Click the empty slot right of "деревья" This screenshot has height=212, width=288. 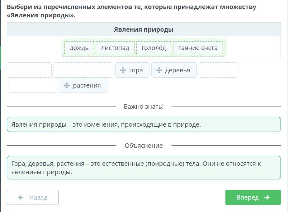pos(218,70)
